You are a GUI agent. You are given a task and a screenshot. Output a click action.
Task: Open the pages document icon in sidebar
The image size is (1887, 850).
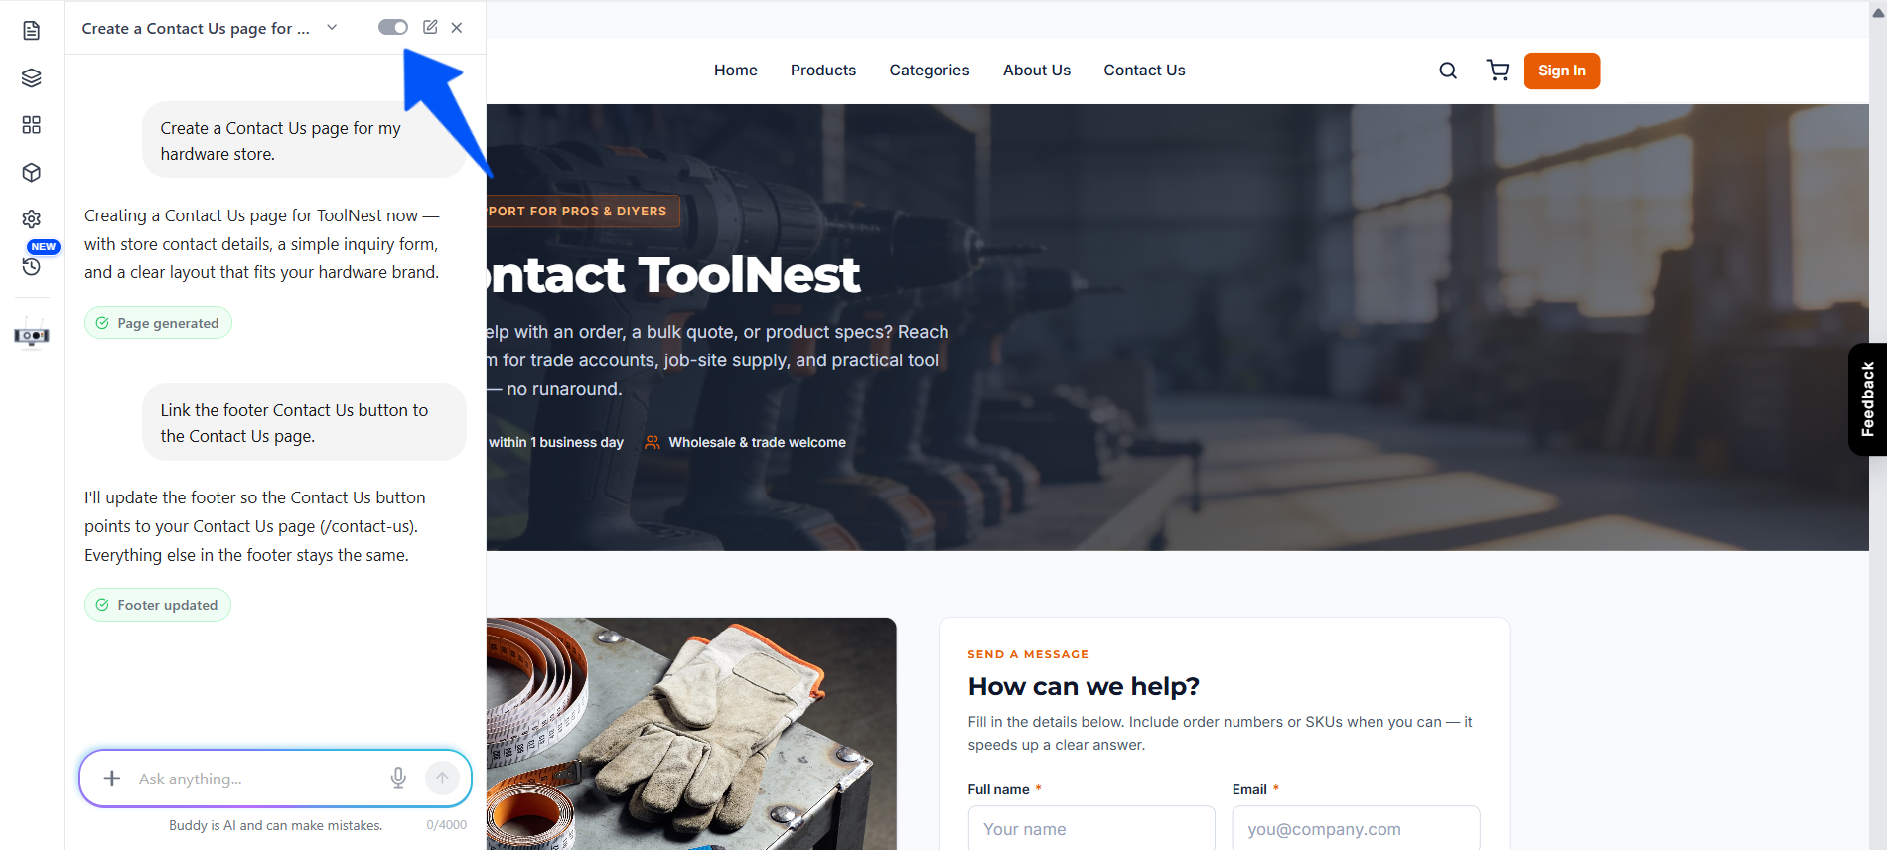coord(32,31)
